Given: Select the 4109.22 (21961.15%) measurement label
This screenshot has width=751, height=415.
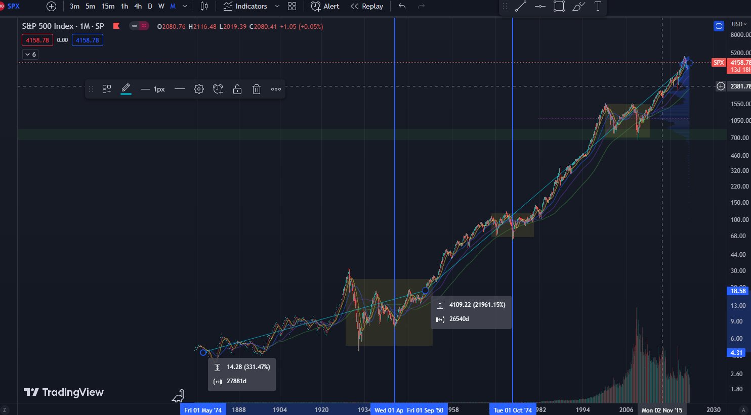Looking at the screenshot, I should pyautogui.click(x=471, y=312).
